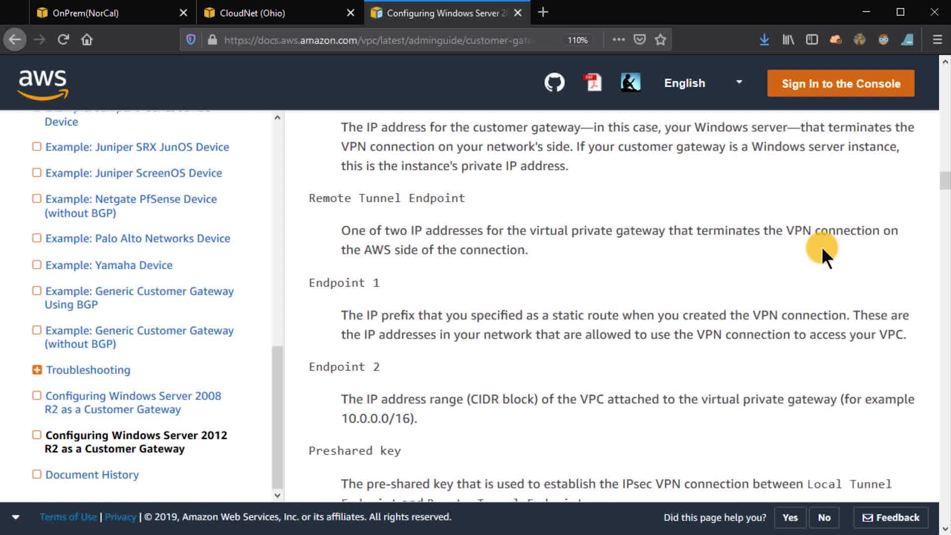Click the Kindle reader icon
Screen dimensions: 951x535
point(630,83)
